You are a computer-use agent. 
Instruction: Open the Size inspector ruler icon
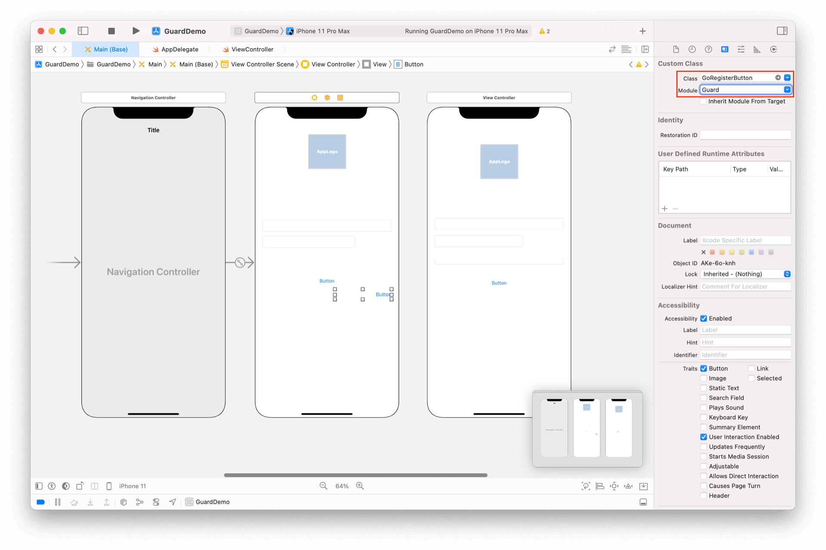757,49
